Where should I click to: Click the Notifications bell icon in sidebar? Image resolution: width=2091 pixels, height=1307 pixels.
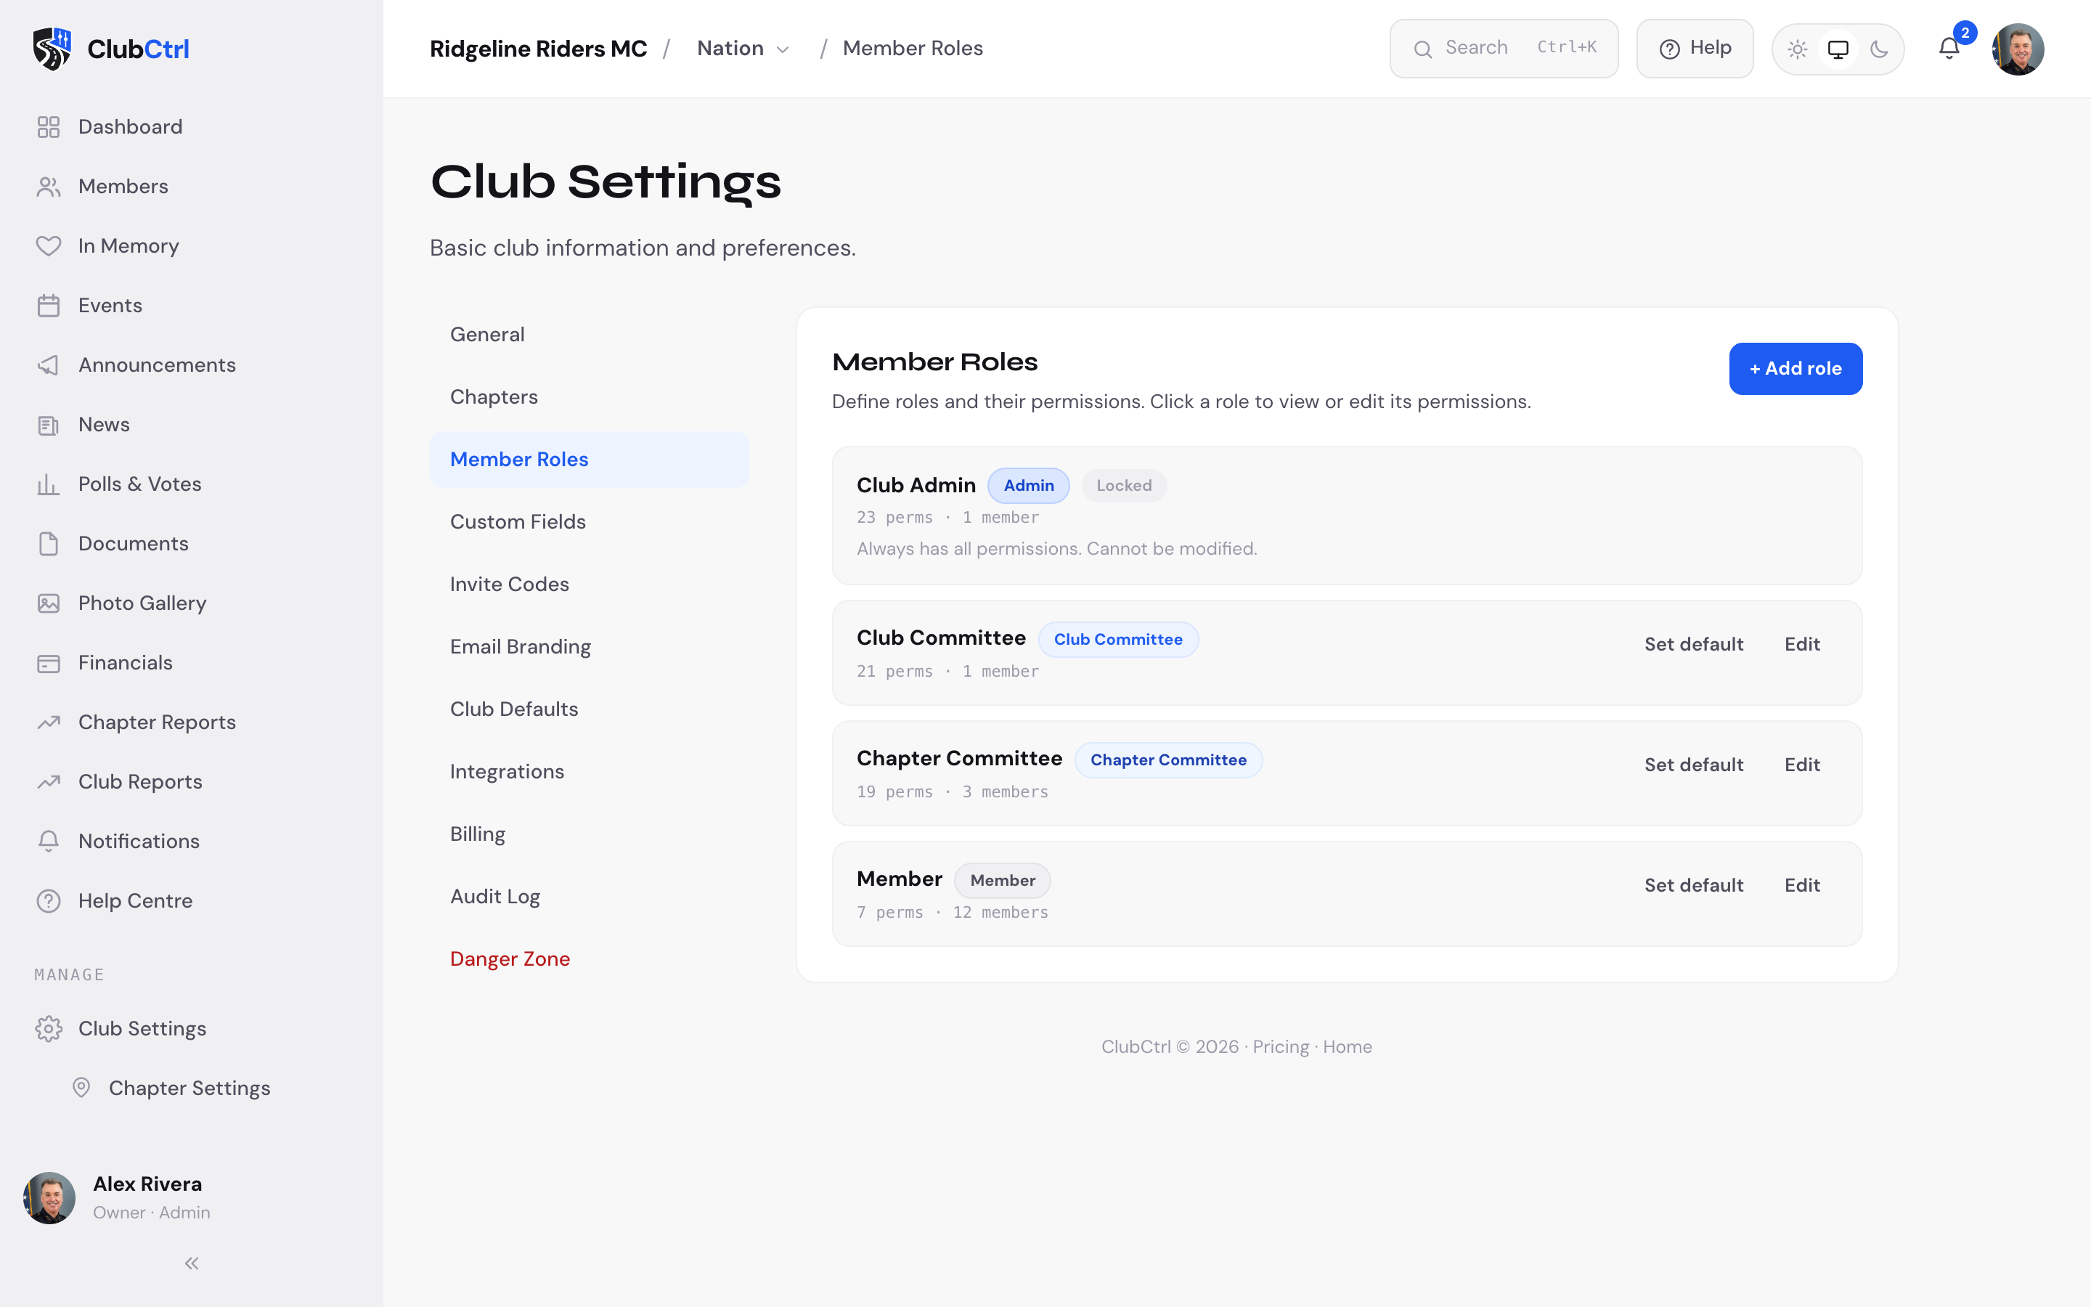pyautogui.click(x=49, y=842)
